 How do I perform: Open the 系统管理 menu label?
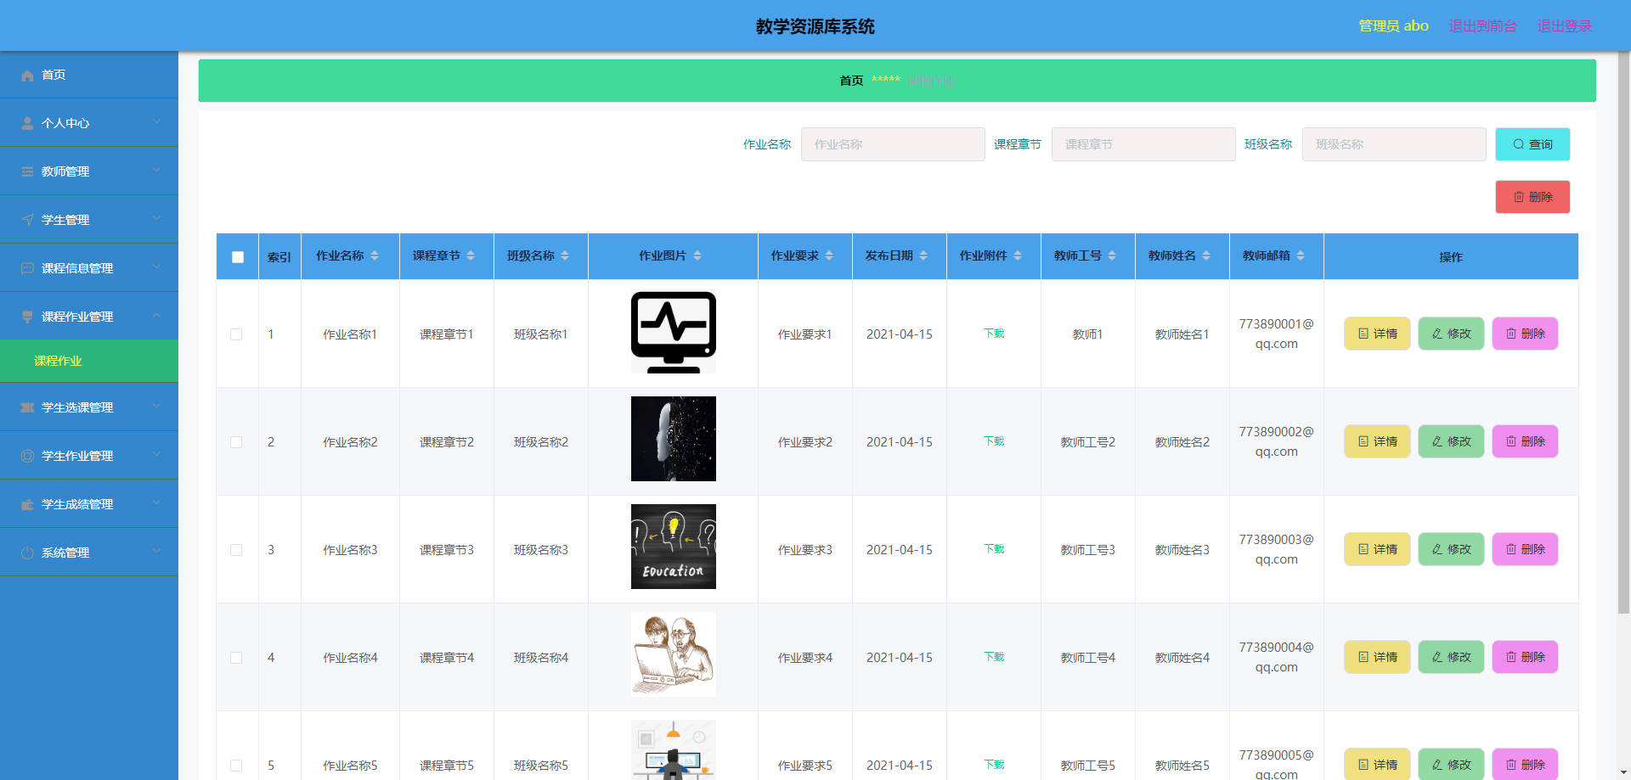65,553
